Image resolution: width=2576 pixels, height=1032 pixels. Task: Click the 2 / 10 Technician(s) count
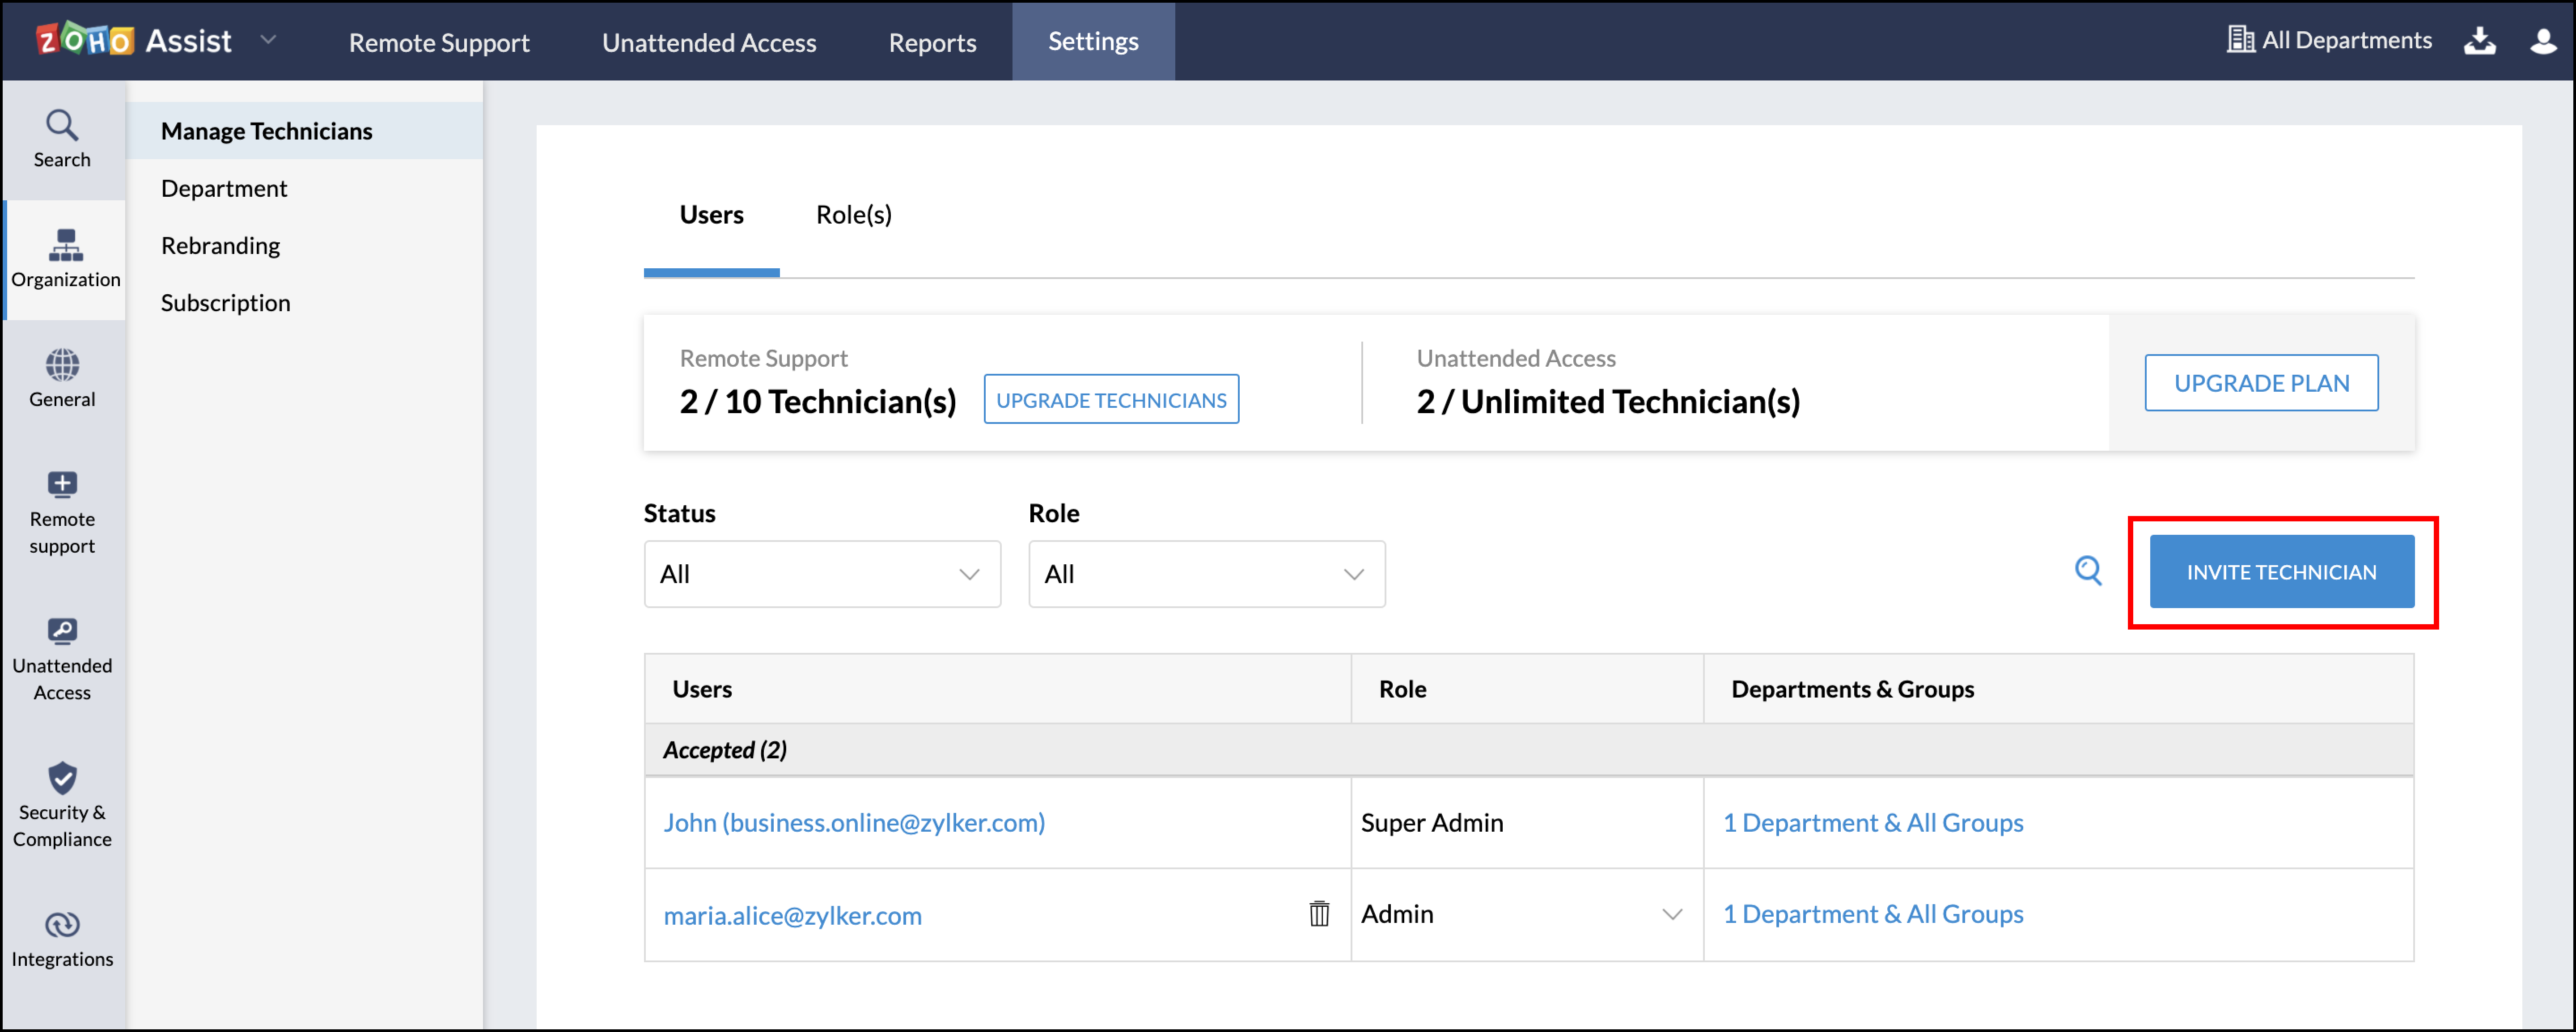click(818, 401)
